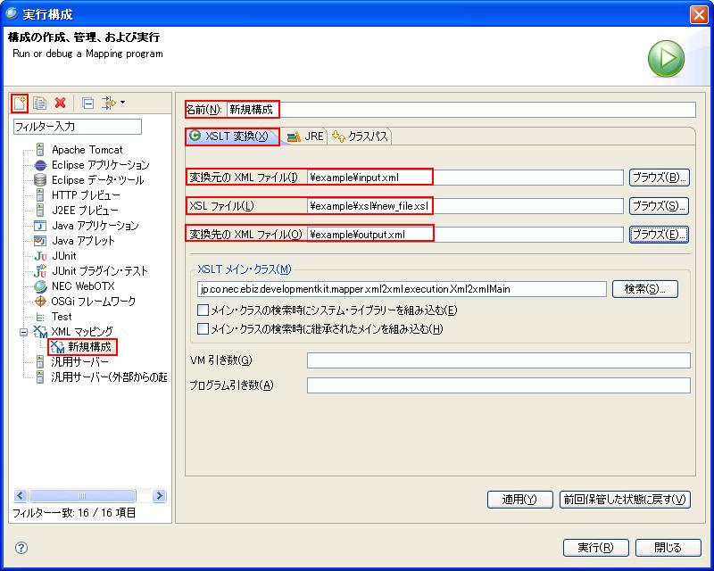The width and height of the screenshot is (714, 571).
Task: Click the new launch configuration icon
Action: pos(20,103)
